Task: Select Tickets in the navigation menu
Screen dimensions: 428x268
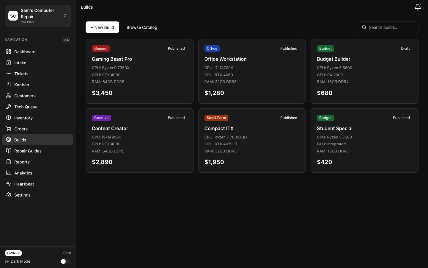Action: 21,74
